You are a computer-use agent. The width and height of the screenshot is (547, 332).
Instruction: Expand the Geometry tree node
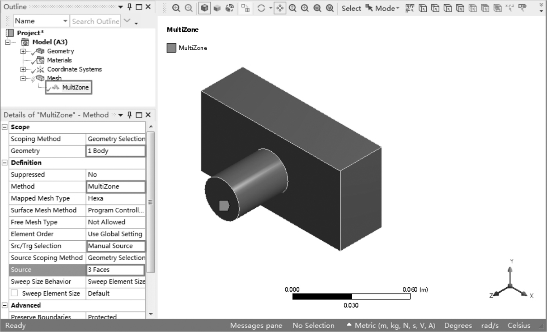(23, 51)
